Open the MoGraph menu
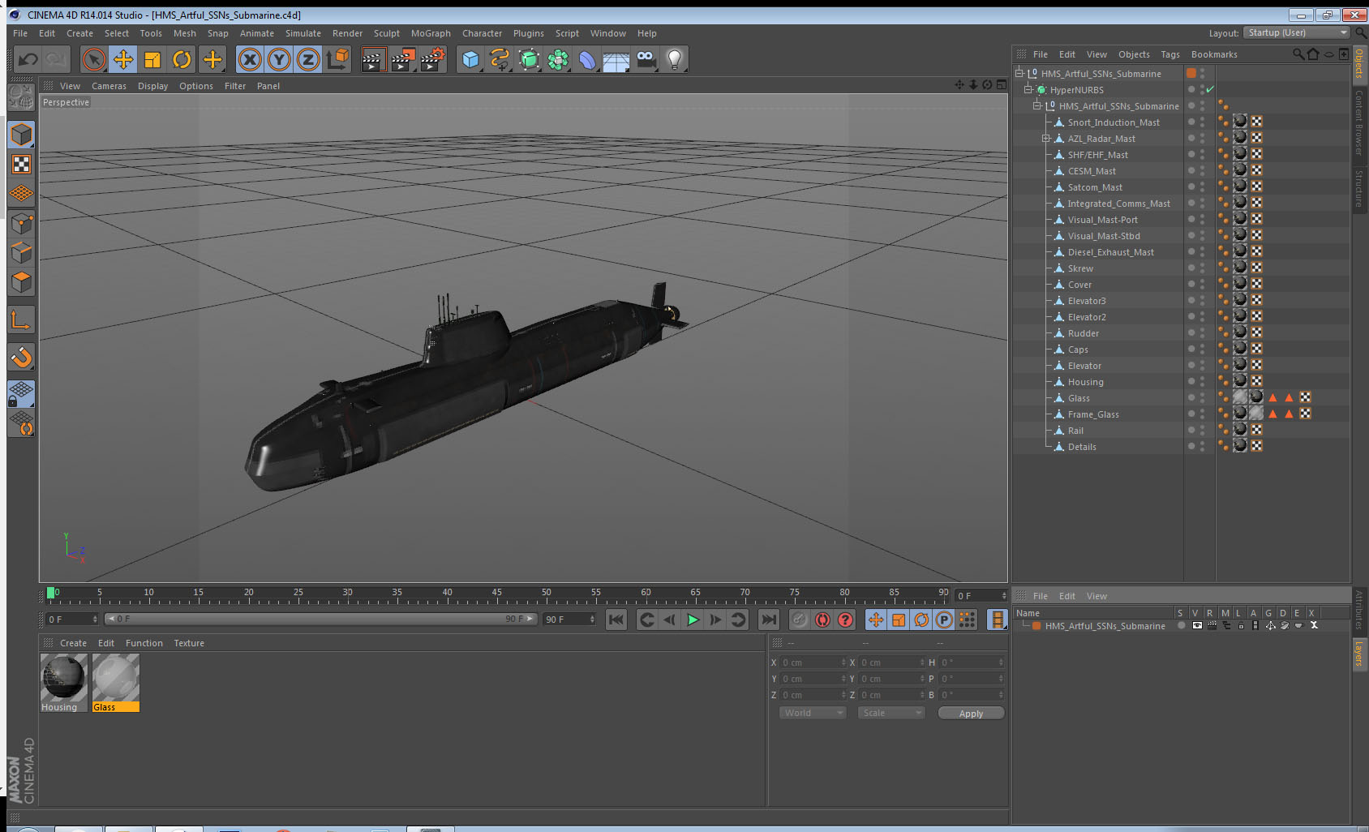 click(x=431, y=33)
